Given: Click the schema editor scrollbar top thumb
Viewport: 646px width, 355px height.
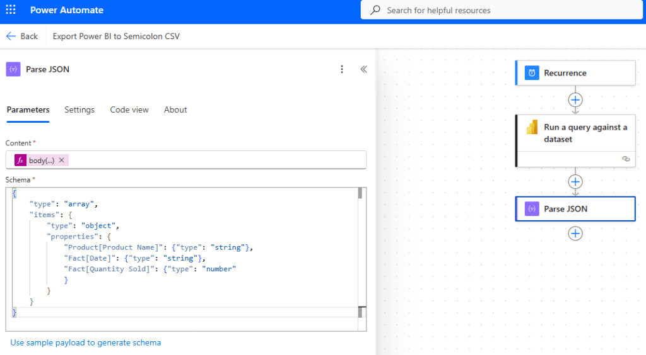Looking at the screenshot, I should 360,193.
